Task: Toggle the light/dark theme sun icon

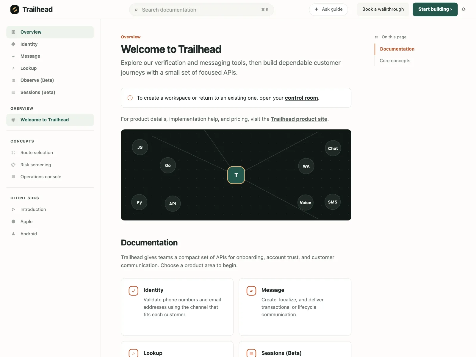Action: [464, 9]
